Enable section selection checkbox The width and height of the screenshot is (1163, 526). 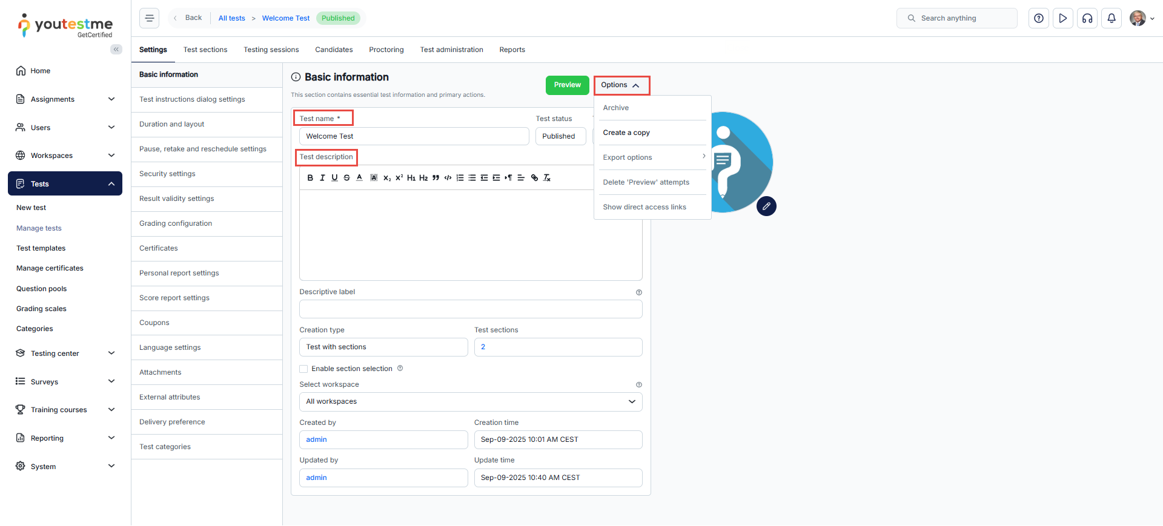pos(303,369)
